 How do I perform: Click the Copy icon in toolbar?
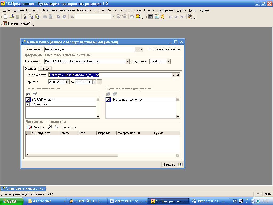click(31, 17)
